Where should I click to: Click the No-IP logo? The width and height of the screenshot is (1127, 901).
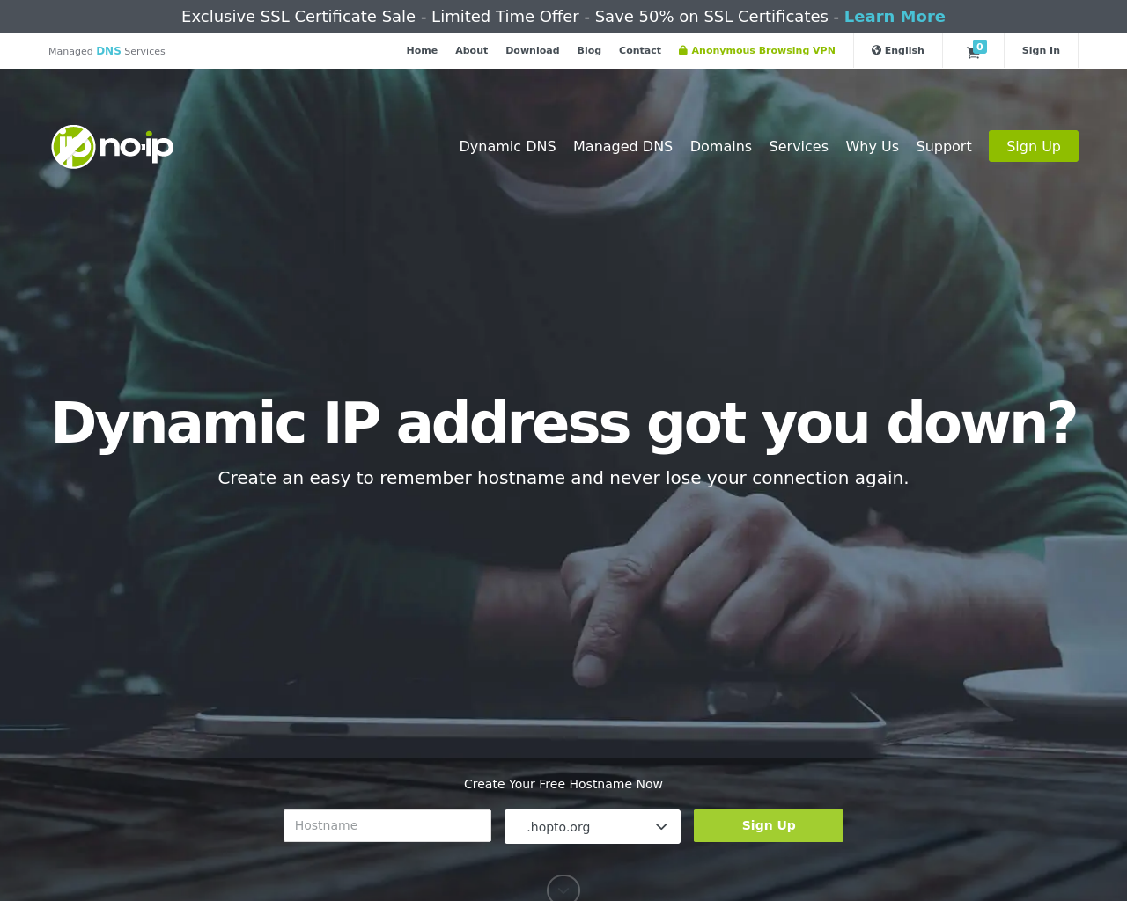[113, 146]
